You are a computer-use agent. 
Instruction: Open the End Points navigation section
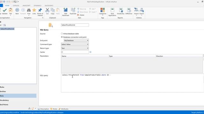click(18, 105)
